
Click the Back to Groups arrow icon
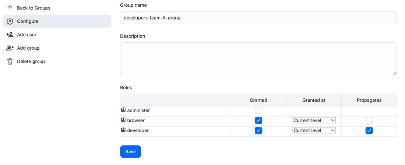[10, 8]
